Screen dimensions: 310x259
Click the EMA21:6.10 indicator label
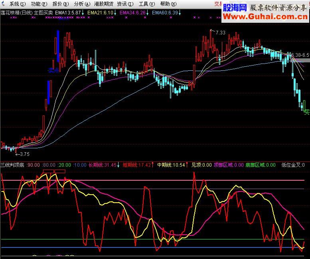coord(100,13)
